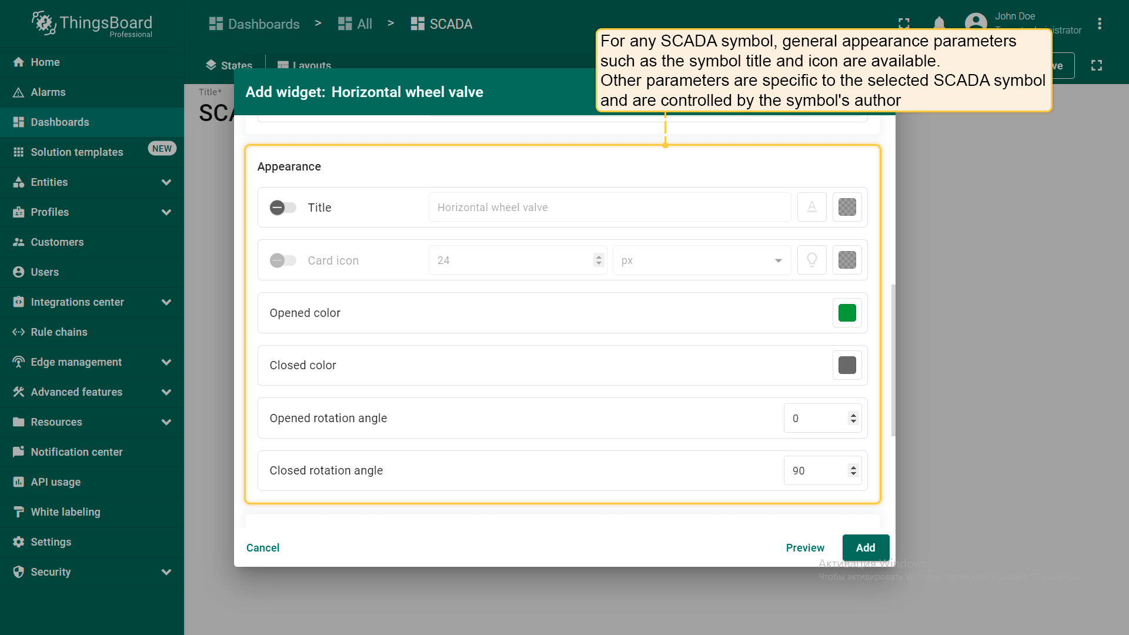Screen dimensions: 1129x635
Task: Click the expand dashboard fullscreen icon
Action: click(1096, 65)
